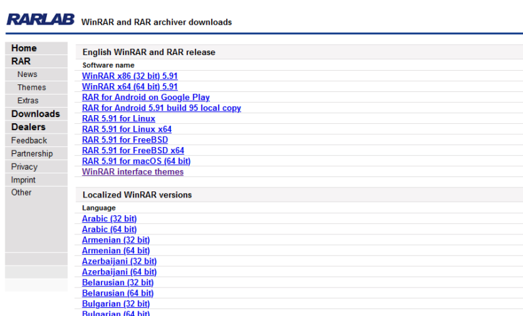The height and width of the screenshot is (316, 523).
Task: Download Belarusian (64 bit) version
Action: pyautogui.click(x=118, y=294)
